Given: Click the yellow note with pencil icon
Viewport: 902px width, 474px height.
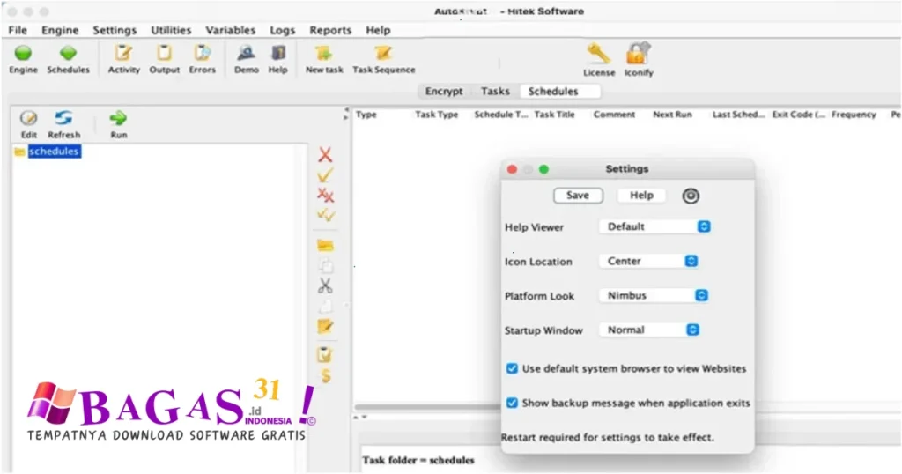Looking at the screenshot, I should tap(325, 326).
